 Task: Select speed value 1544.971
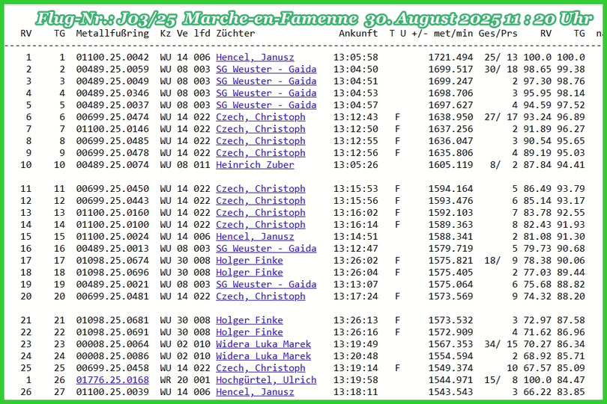click(x=450, y=380)
